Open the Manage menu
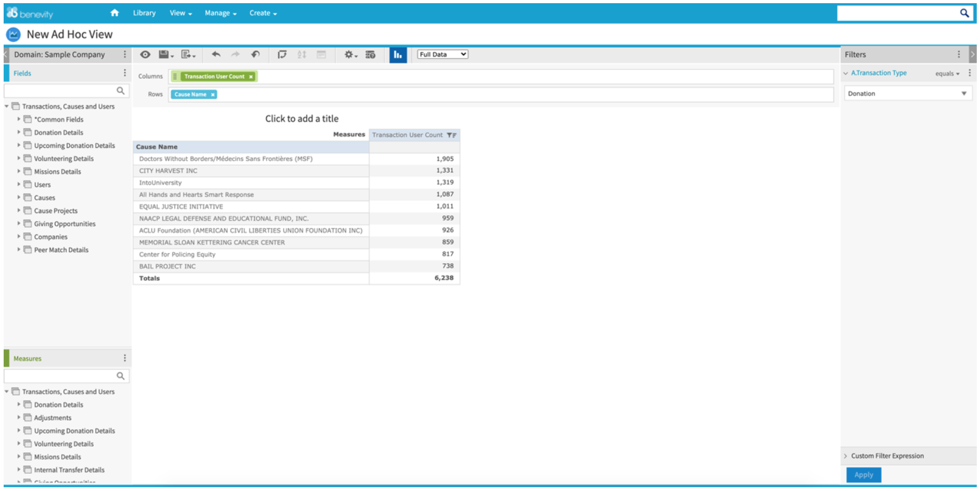 (x=220, y=13)
